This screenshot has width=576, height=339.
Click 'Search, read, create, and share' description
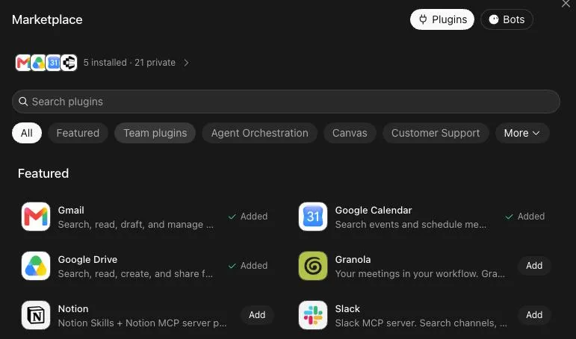(135, 273)
